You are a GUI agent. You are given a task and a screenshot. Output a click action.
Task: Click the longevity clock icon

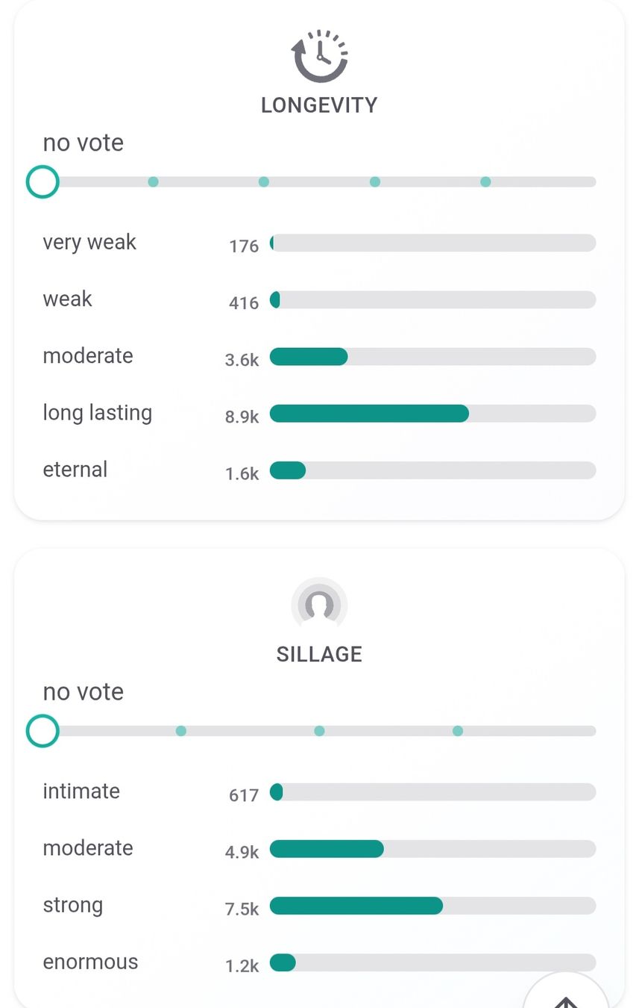tap(319, 56)
